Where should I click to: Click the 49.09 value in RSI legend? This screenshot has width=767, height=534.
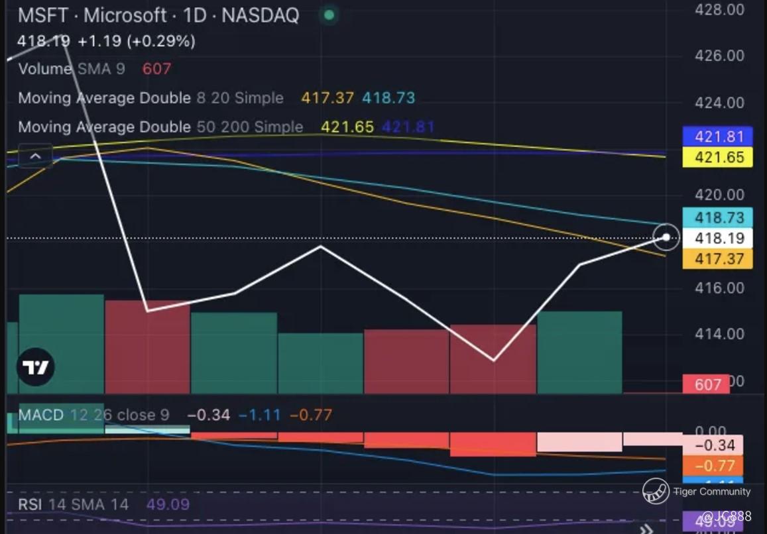point(168,504)
